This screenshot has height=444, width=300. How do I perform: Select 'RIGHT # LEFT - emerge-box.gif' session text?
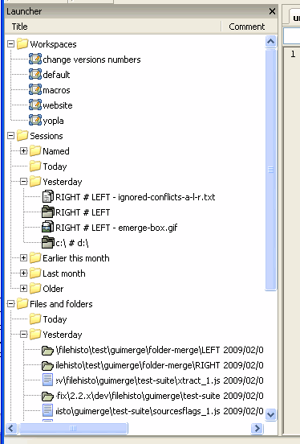tap(116, 228)
